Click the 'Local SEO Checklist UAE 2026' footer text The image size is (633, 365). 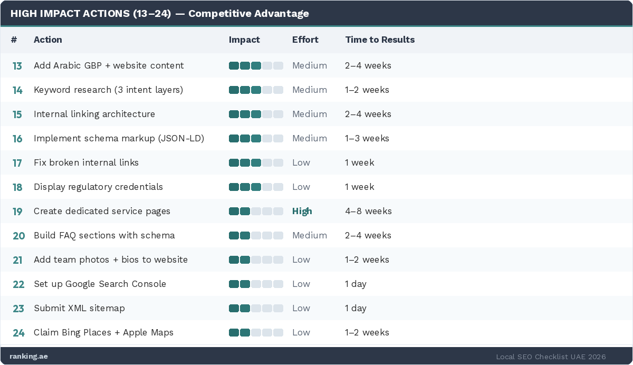coord(551,357)
